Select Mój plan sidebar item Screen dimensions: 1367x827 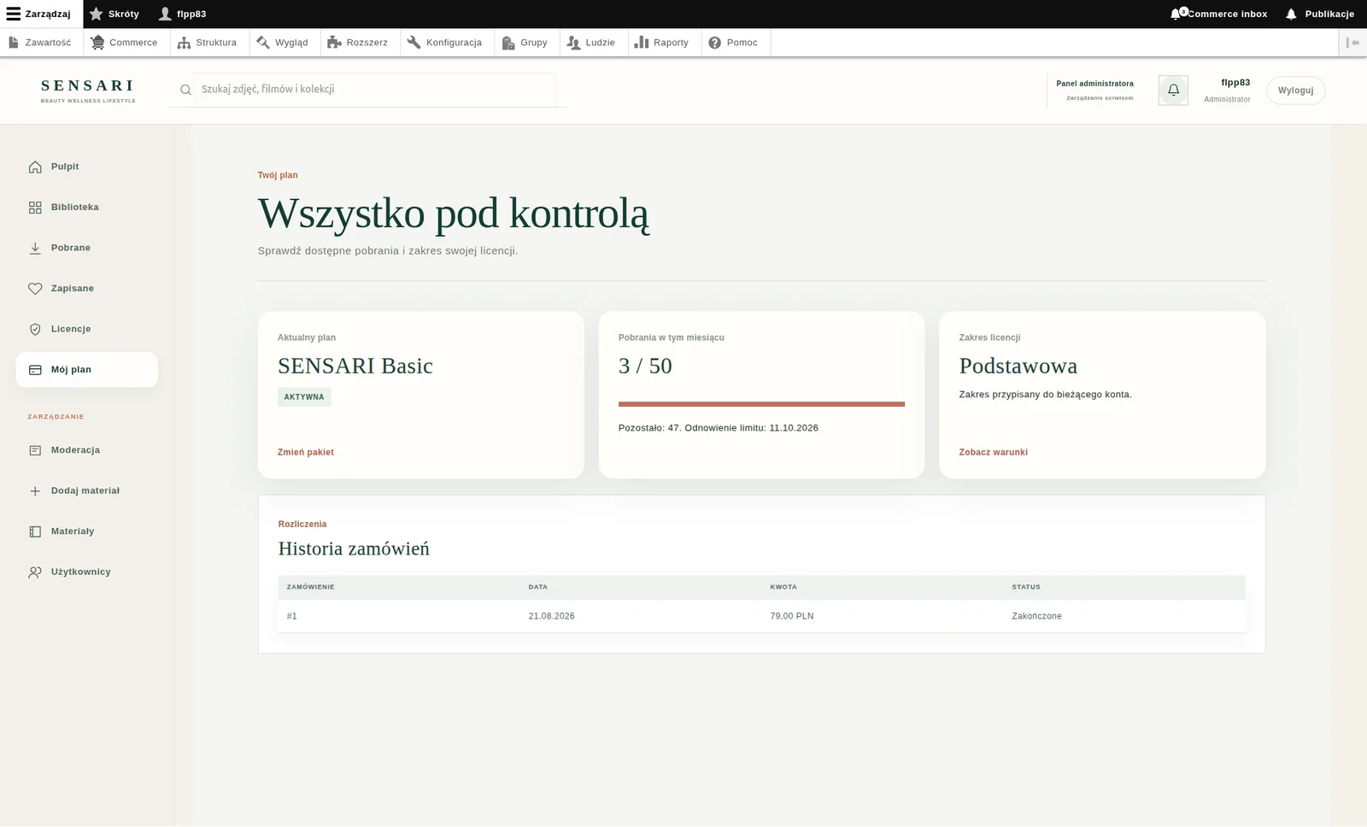[x=86, y=370]
